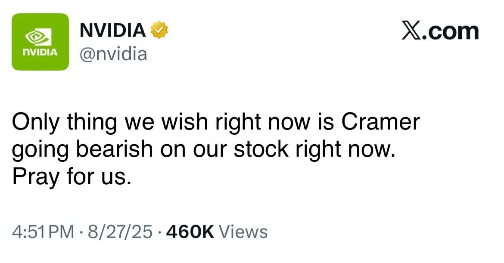Click the NVIDIA eye logo in the avatar

tap(39, 36)
